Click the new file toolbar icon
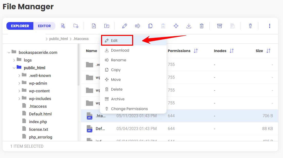This screenshot has height=158, width=283. 63,26
